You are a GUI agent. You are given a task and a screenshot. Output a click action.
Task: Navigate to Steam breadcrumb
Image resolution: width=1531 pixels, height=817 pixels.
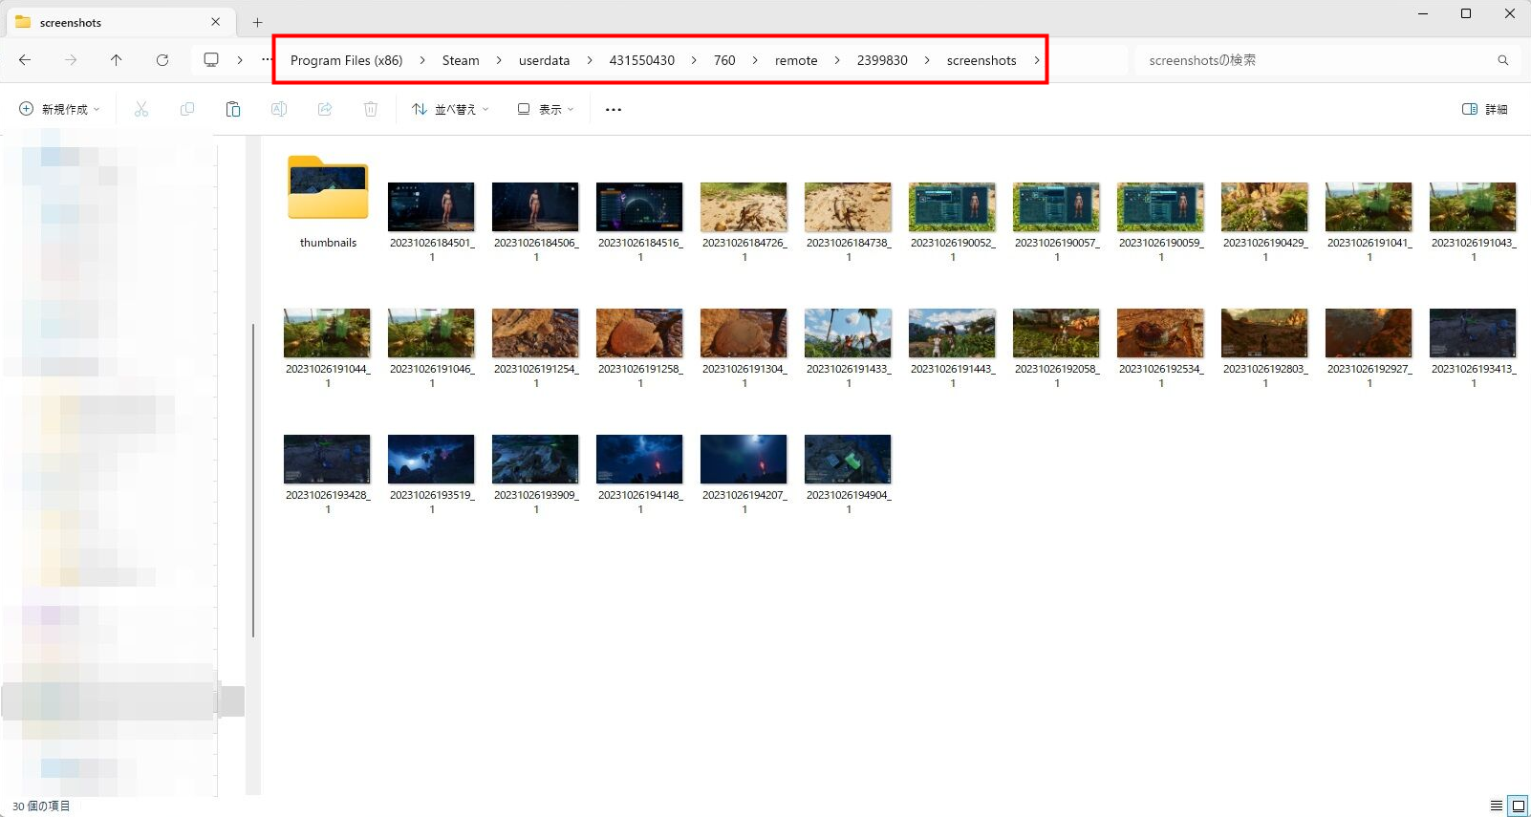tap(461, 60)
